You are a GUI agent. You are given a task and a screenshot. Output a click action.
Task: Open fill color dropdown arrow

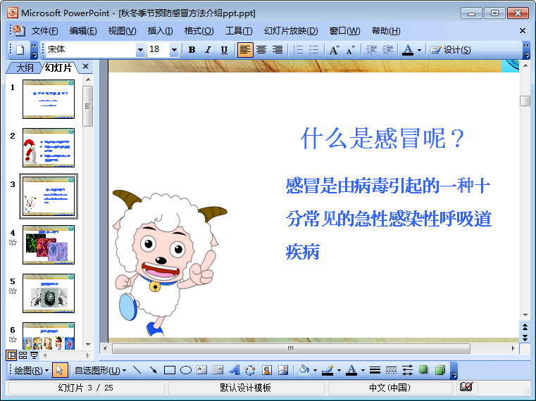click(315, 370)
